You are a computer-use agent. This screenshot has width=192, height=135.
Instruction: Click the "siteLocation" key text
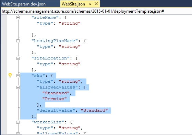(x=50, y=58)
